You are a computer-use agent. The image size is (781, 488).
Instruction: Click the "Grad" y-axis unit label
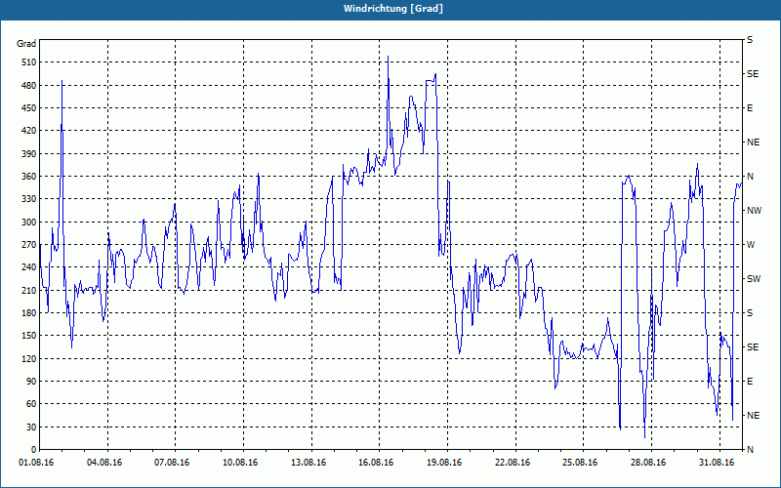[26, 44]
